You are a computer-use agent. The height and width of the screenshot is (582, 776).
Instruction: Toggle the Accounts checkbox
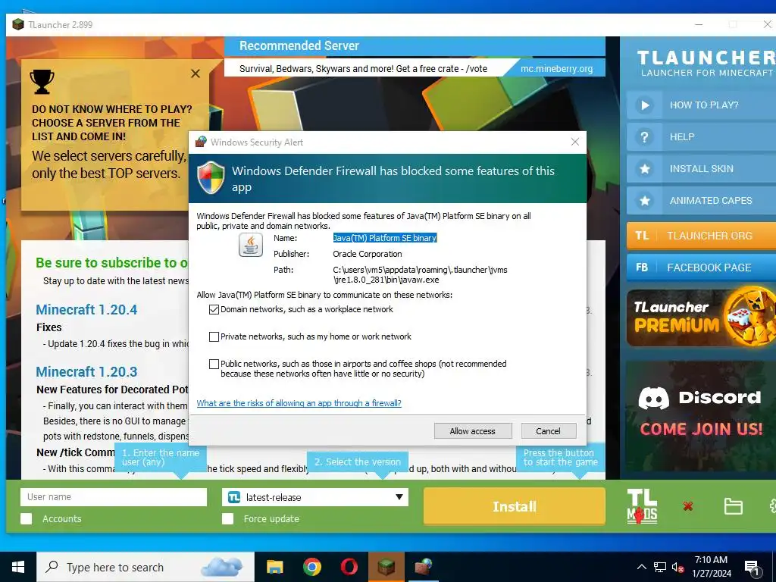pos(27,518)
